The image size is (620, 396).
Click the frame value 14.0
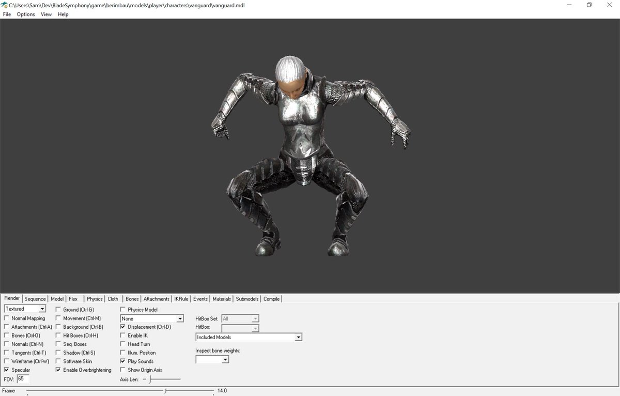click(222, 391)
